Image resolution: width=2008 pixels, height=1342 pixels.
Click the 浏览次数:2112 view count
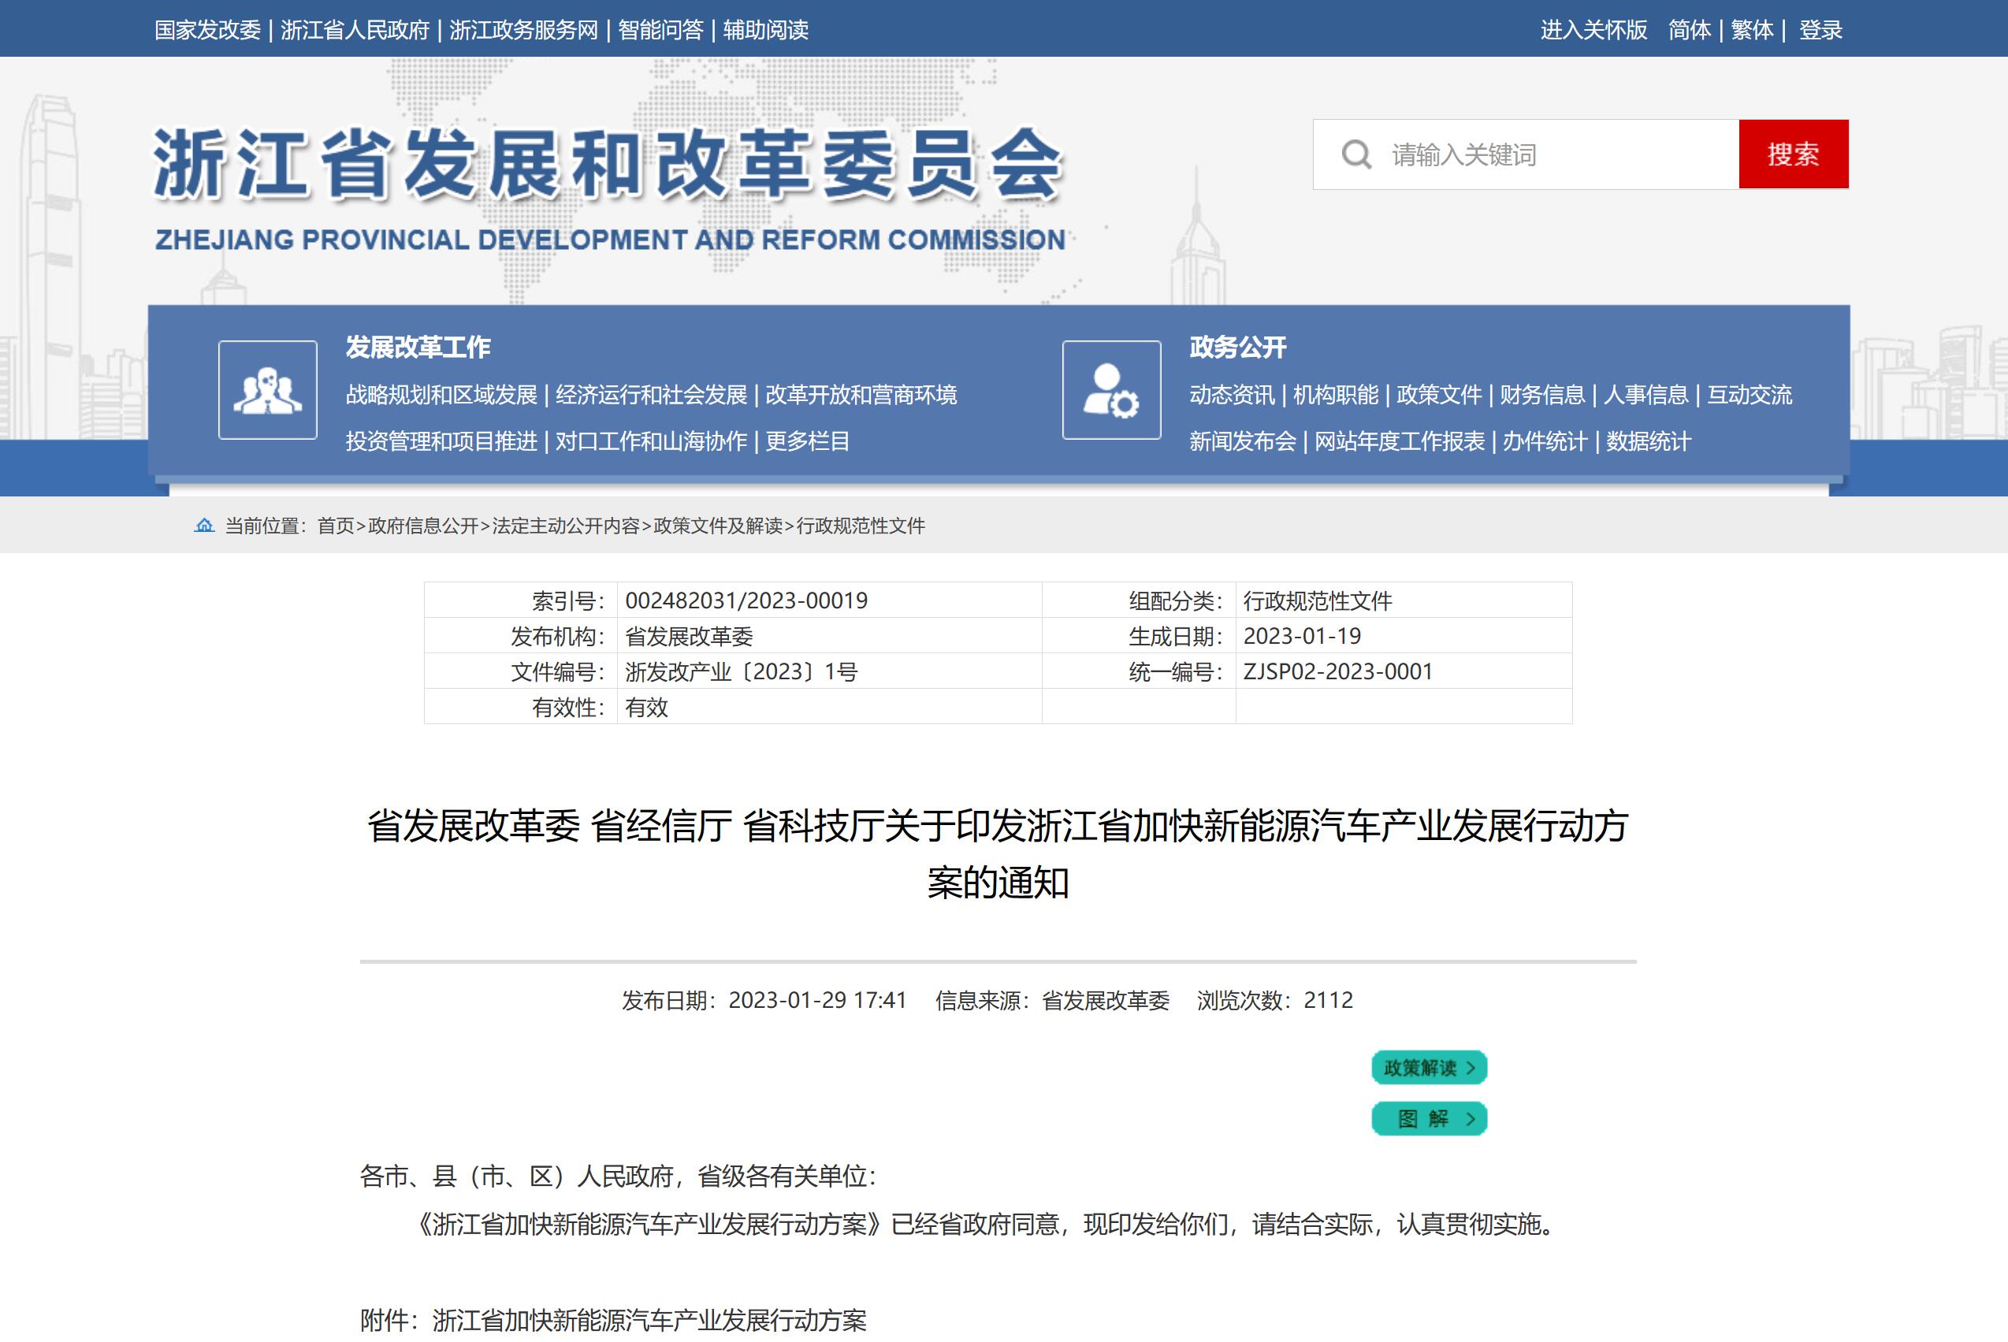1275,1001
